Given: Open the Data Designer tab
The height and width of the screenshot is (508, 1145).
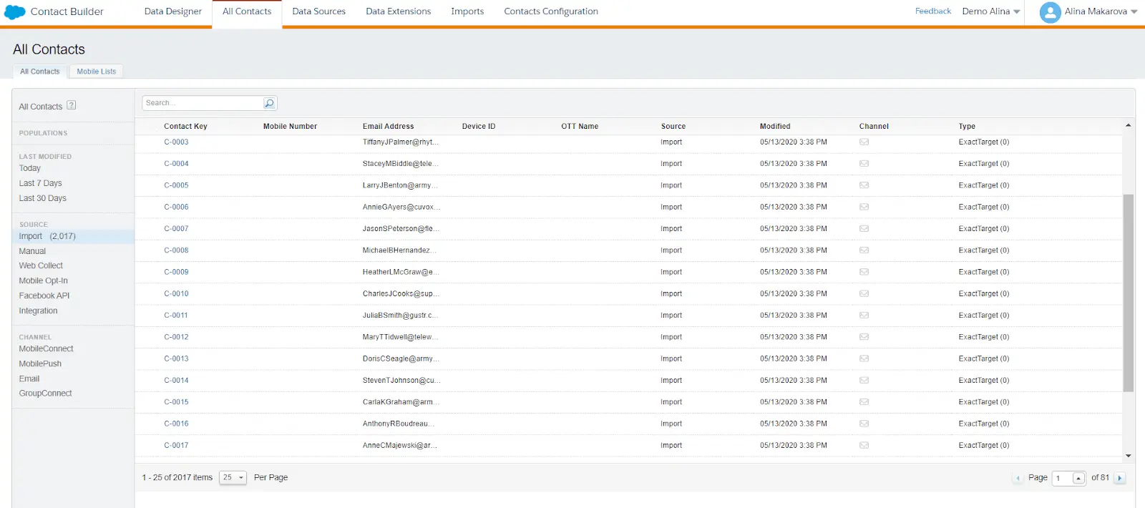Looking at the screenshot, I should 172,11.
